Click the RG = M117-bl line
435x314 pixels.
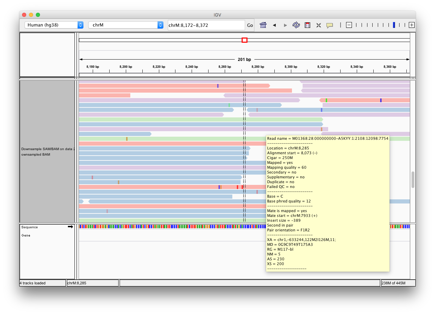(280, 249)
